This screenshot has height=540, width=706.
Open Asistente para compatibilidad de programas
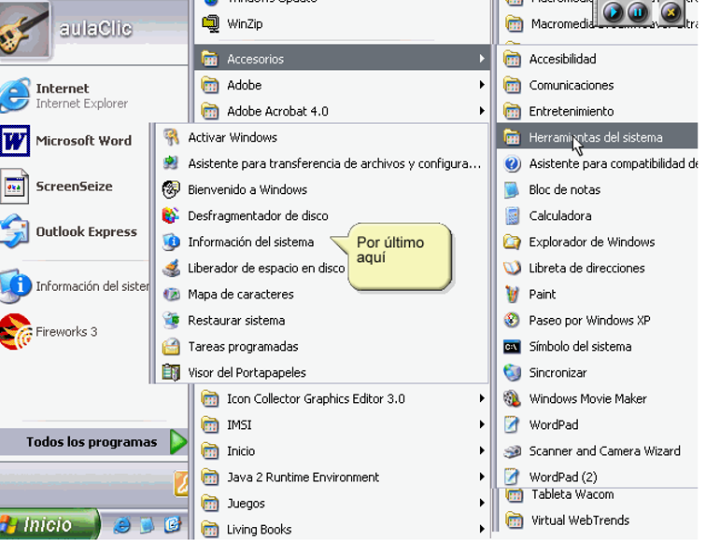pos(598,163)
